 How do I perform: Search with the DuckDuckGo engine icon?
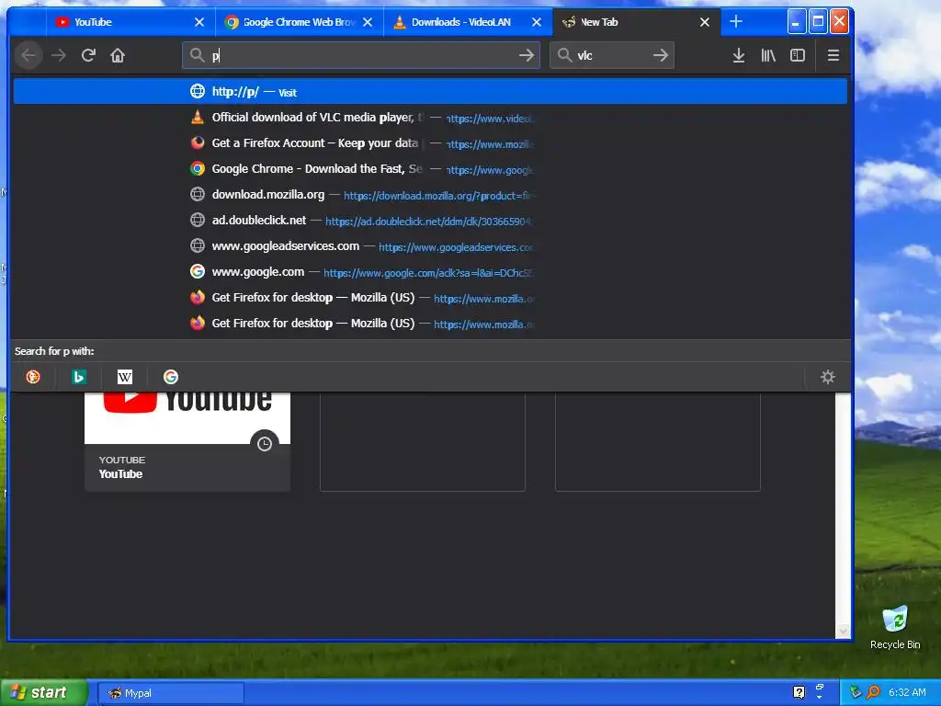coord(33,376)
